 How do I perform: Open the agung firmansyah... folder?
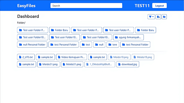[x=128, y=37]
